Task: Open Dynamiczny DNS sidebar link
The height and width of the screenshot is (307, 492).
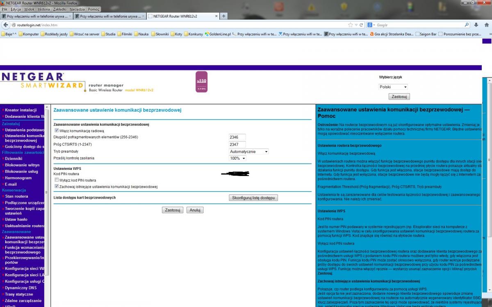Action: (20, 288)
